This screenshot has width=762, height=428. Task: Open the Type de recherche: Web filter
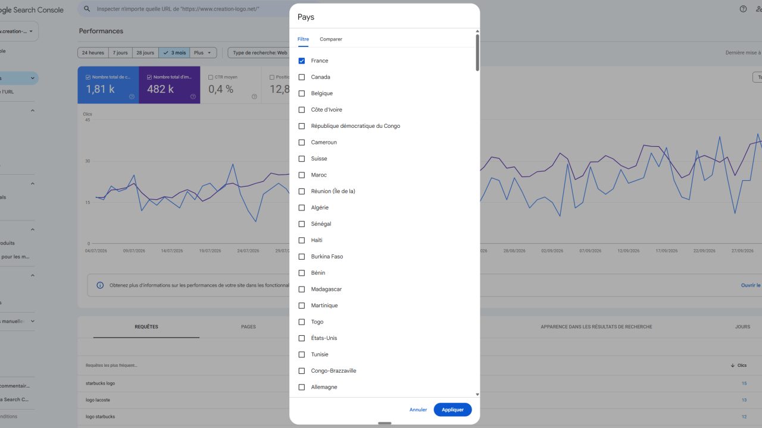click(x=260, y=53)
